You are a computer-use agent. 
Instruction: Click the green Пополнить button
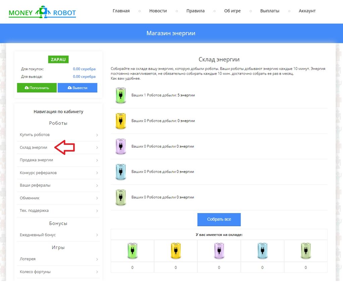pyautogui.click(x=37, y=88)
